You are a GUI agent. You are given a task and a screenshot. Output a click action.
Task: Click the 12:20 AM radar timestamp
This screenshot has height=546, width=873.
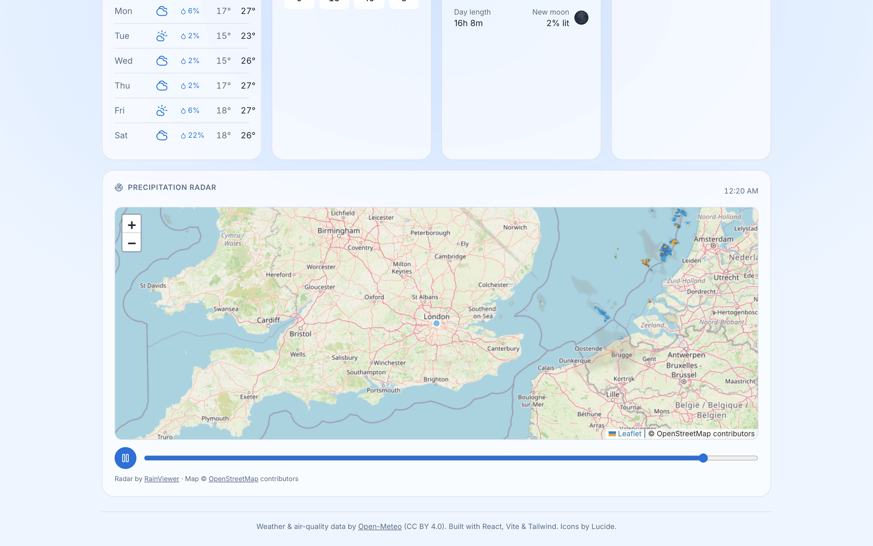(x=741, y=191)
